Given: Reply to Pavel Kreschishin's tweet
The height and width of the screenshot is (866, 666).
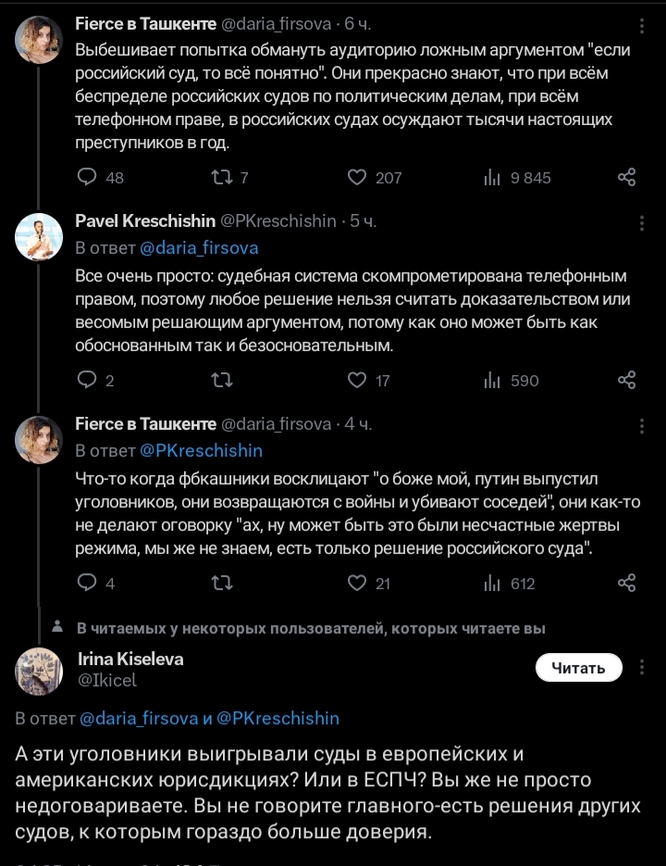Looking at the screenshot, I should tap(87, 380).
